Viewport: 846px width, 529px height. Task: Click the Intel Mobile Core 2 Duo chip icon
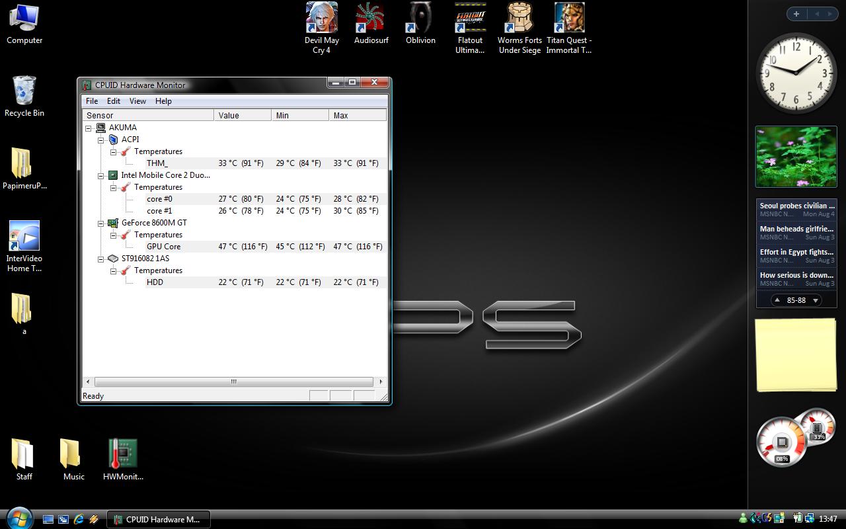coord(113,175)
